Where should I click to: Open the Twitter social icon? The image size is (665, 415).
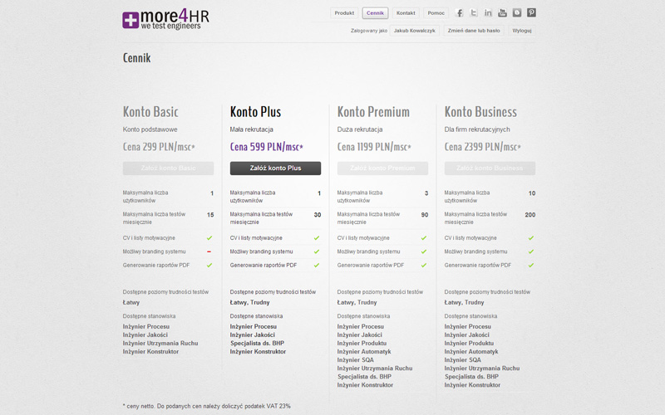[x=473, y=12]
